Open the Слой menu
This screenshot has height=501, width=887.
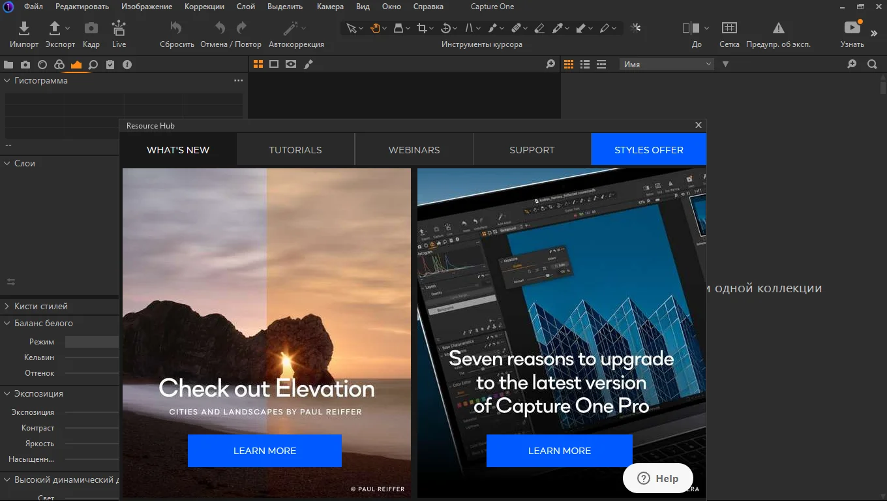pyautogui.click(x=246, y=7)
